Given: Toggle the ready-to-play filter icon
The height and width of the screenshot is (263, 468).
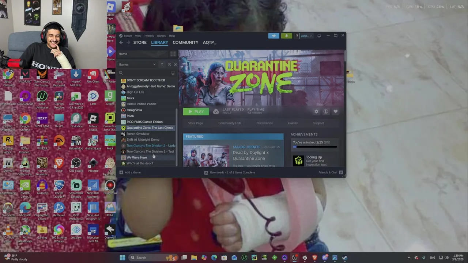Looking at the screenshot, I should 175,65.
